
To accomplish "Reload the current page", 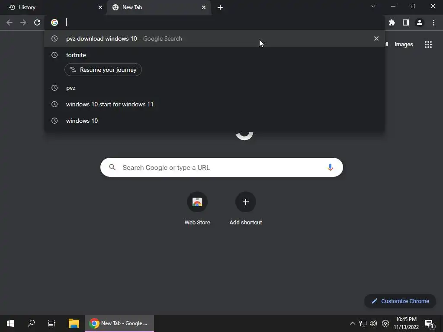I will coord(37,22).
